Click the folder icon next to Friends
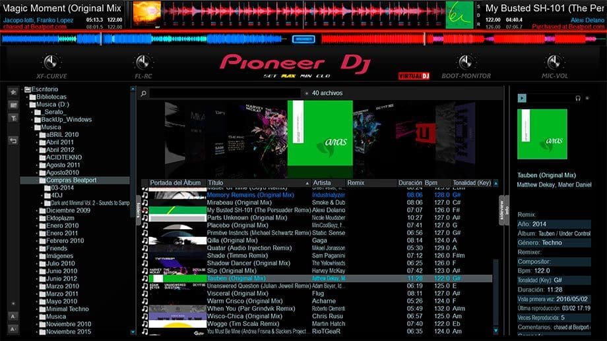The height and width of the screenshot is (341, 607). [x=43, y=248]
